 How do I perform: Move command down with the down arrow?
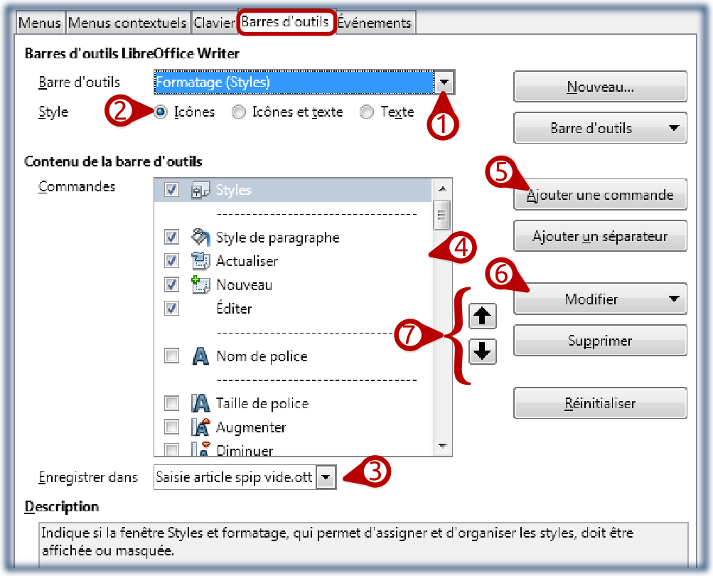pyautogui.click(x=483, y=351)
